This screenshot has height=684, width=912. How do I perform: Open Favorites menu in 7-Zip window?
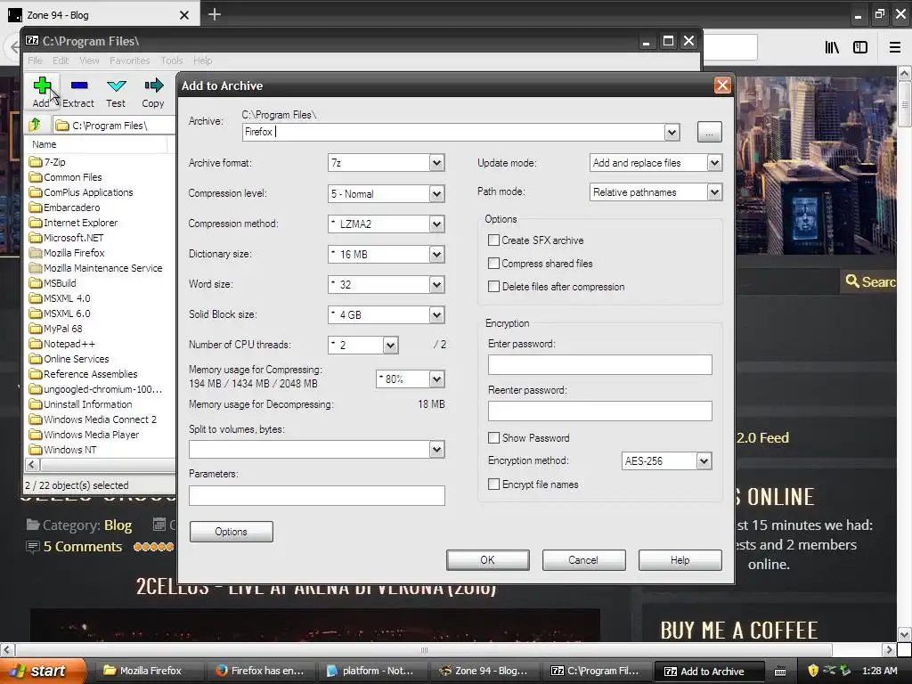(x=130, y=61)
